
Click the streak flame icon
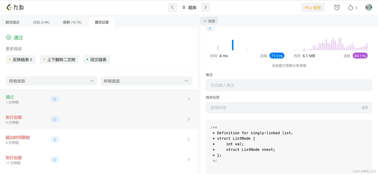[351, 8]
